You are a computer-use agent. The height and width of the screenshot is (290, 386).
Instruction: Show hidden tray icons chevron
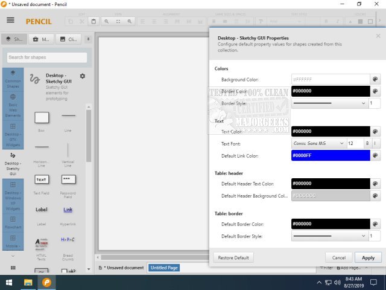(319, 283)
